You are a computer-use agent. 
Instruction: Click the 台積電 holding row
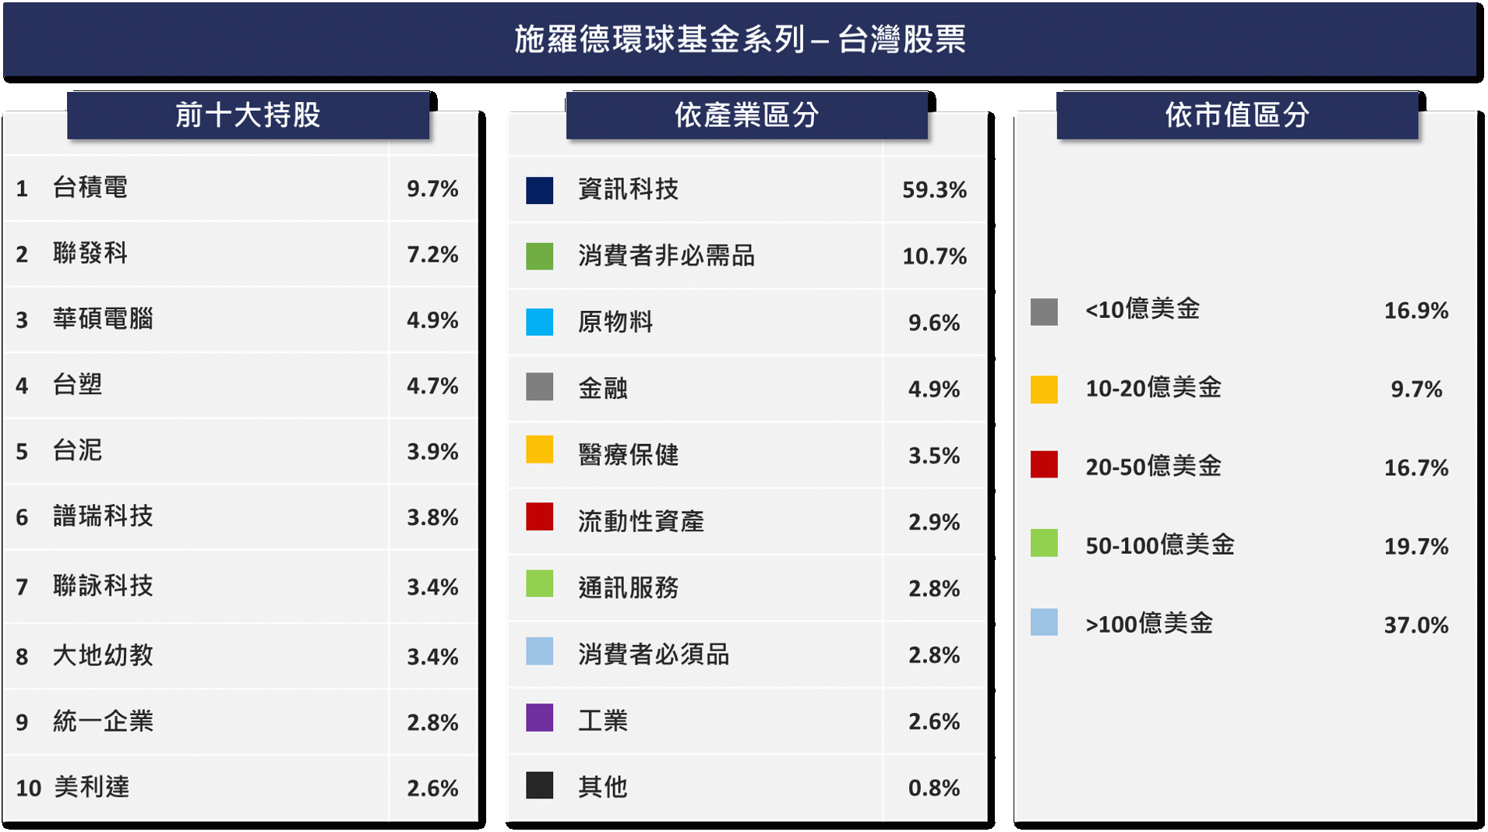[240, 189]
